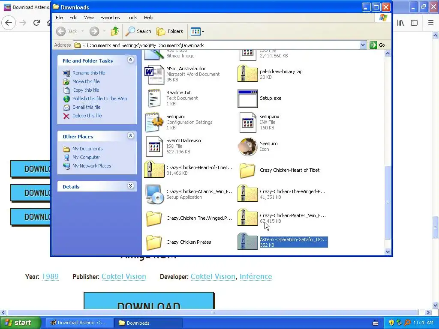
Task: Open the Tools menu
Action: click(132, 18)
